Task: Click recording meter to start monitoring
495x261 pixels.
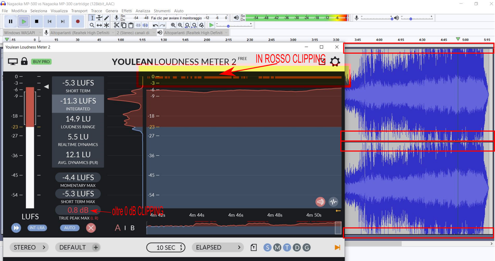Action: click(177, 18)
